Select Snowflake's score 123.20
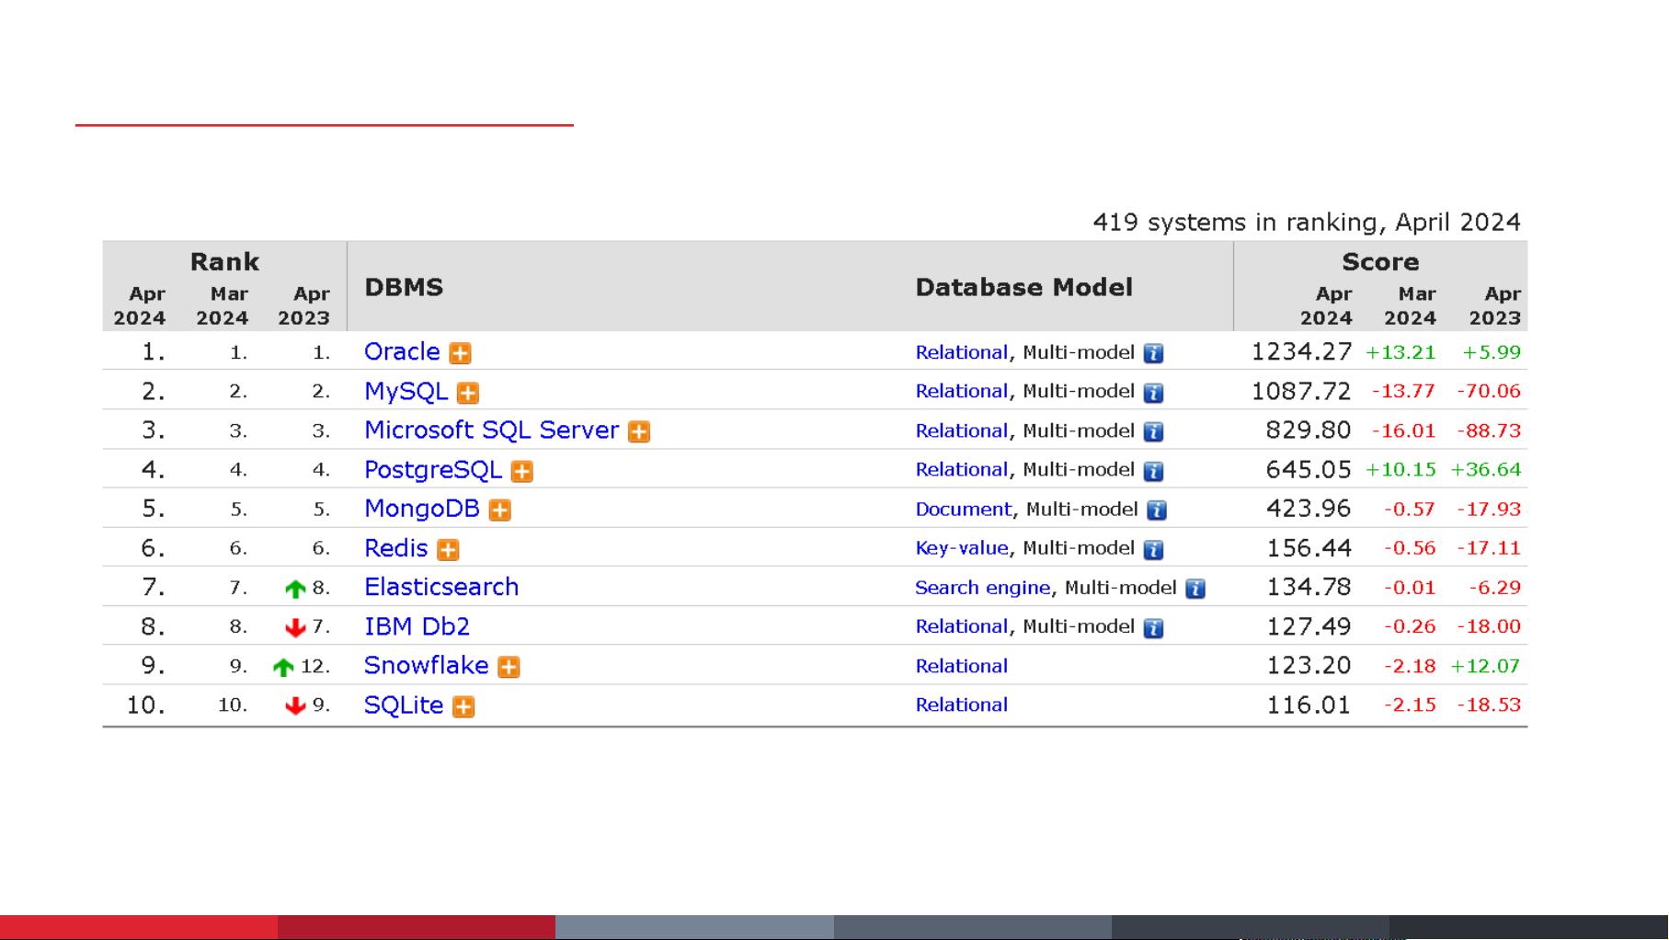The width and height of the screenshot is (1669, 940). pos(1309,665)
